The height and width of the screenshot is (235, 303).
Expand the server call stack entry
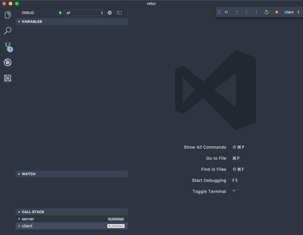(x=19, y=219)
